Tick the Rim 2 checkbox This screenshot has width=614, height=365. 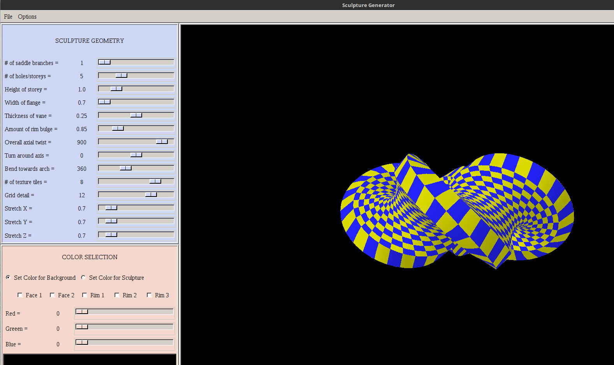(x=117, y=295)
